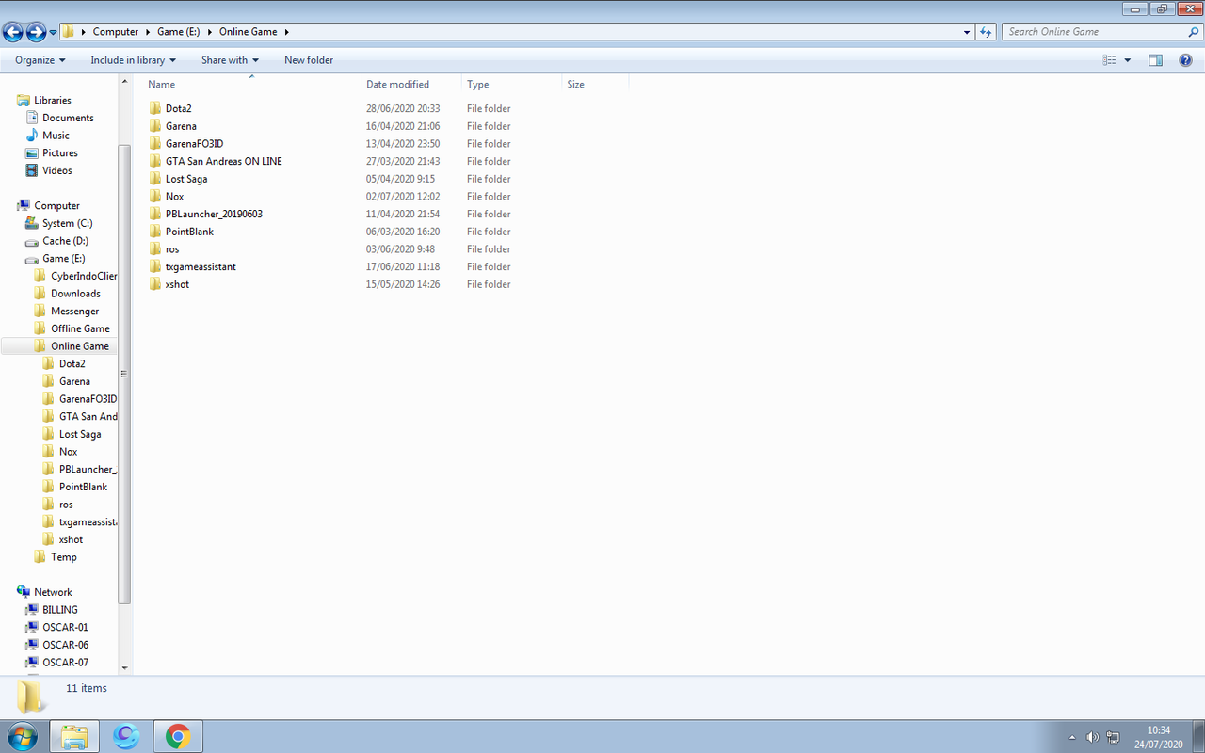Open Include in library menu
The height and width of the screenshot is (753, 1205).
(x=133, y=60)
